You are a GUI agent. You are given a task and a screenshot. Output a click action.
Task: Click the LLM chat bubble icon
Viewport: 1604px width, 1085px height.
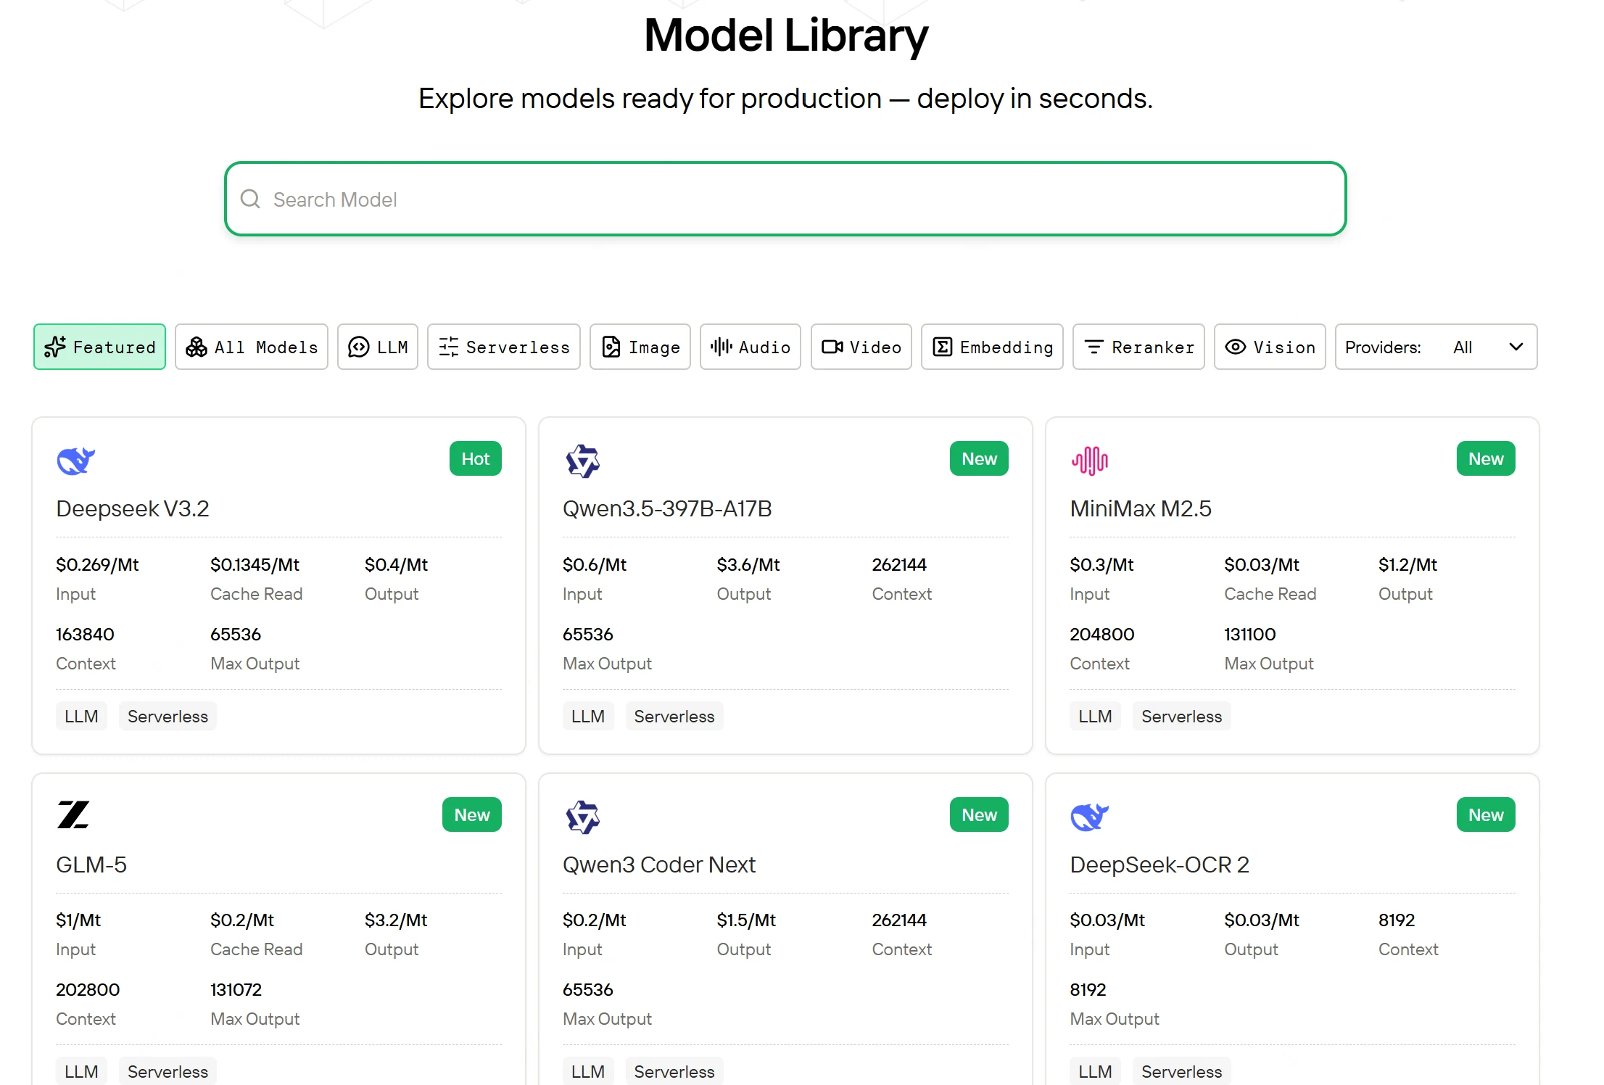tap(359, 347)
